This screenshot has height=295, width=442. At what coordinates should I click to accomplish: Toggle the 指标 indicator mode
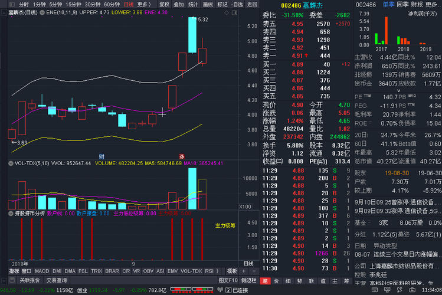(x=14, y=271)
